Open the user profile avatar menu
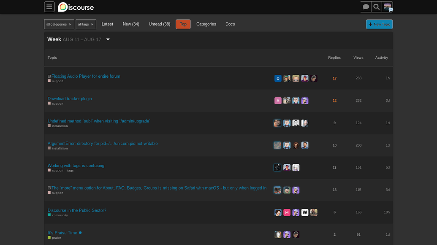Screen dimensions: 437x245 tap(387, 7)
